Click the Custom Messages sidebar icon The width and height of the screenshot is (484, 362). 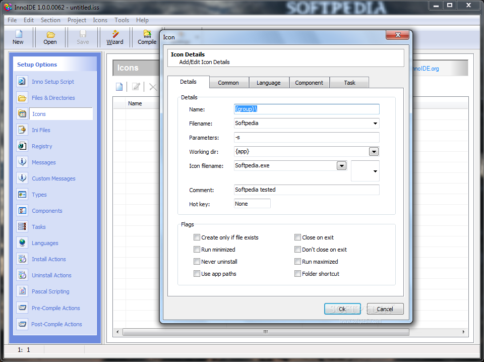tap(22, 178)
